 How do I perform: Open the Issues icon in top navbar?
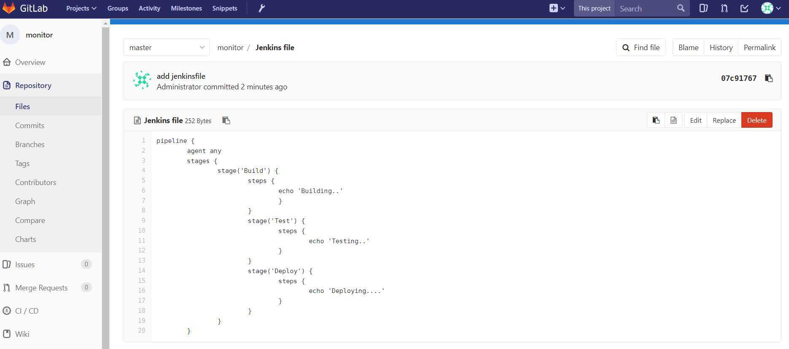(x=703, y=8)
